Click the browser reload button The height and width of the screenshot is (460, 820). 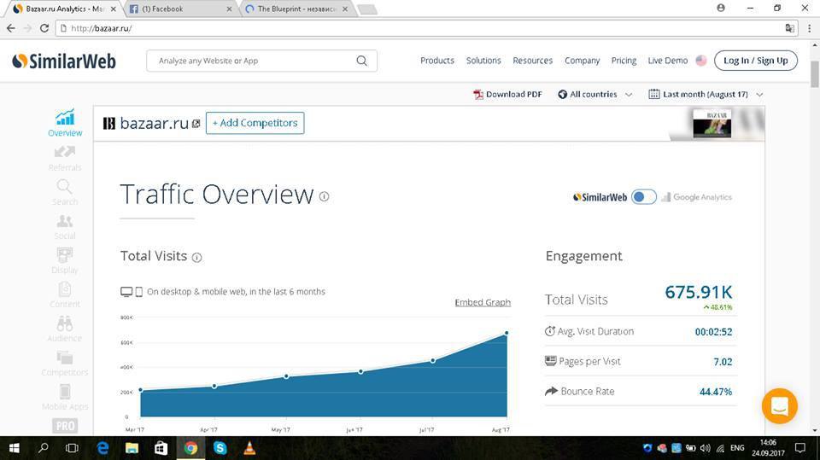(44, 28)
